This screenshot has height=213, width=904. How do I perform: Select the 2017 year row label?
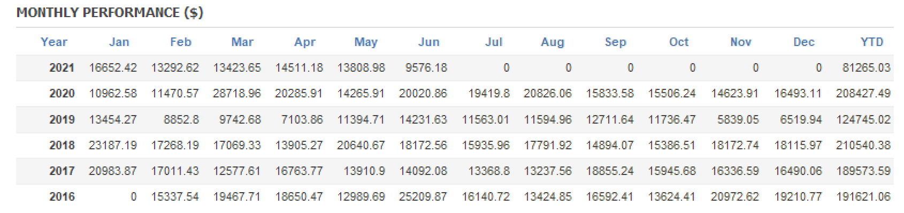point(62,171)
